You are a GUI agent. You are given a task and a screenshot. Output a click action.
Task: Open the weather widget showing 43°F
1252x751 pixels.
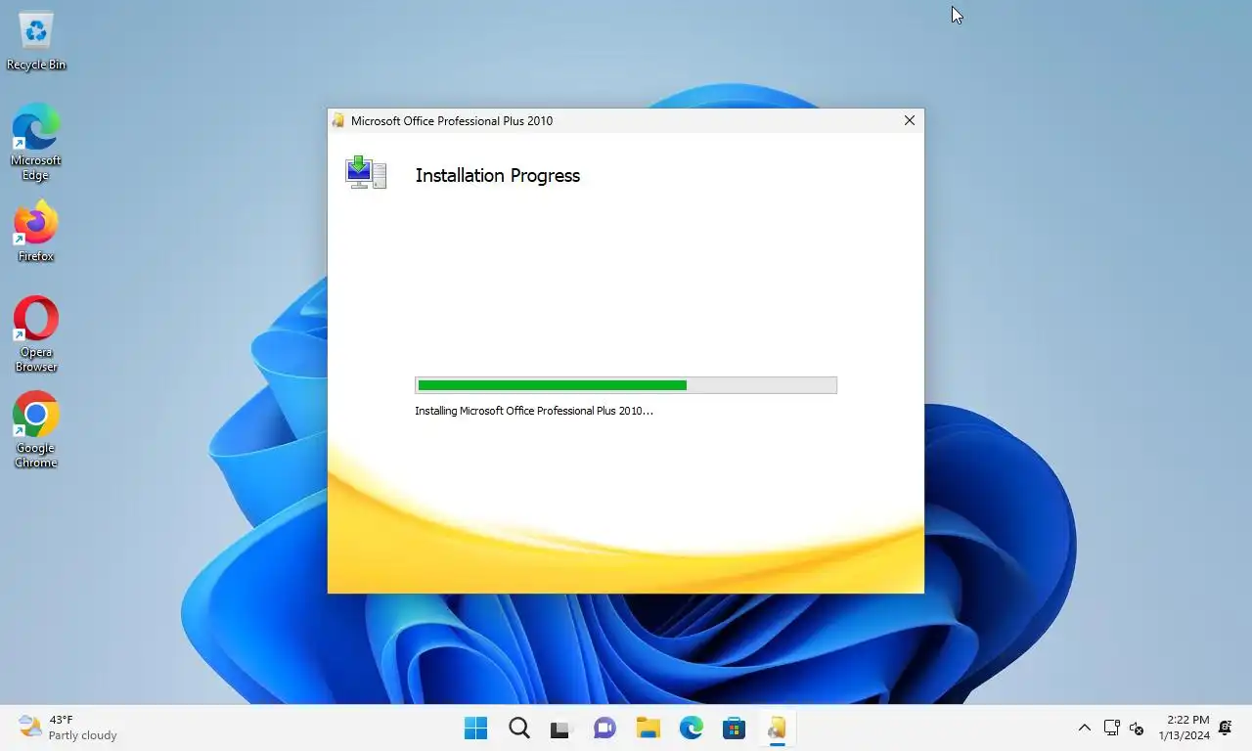67,728
